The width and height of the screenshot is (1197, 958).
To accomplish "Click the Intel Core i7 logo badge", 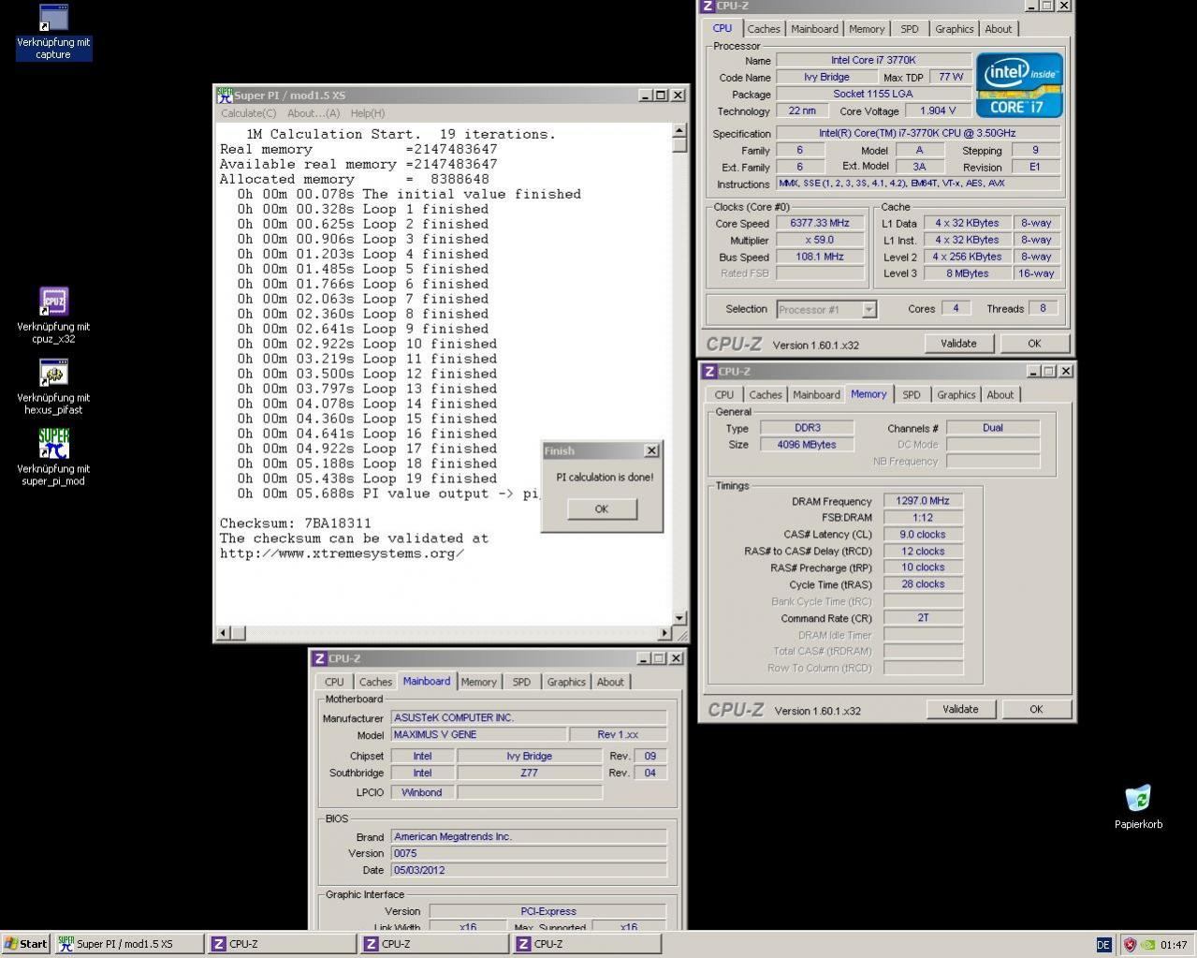I will point(1019,84).
